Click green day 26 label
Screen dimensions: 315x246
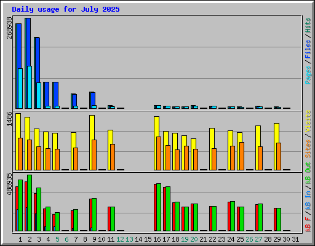(249, 239)
